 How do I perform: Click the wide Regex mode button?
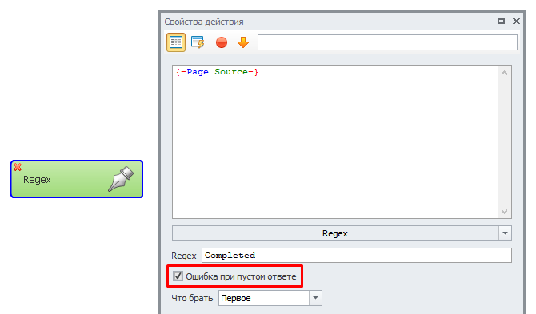[335, 233]
